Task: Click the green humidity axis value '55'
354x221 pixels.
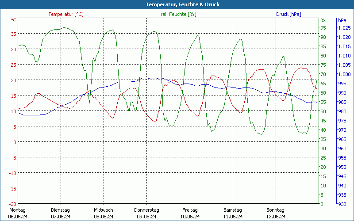Action: pos(323,102)
